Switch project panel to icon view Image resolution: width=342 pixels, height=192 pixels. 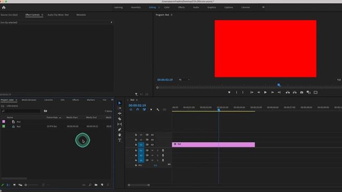point(14,185)
